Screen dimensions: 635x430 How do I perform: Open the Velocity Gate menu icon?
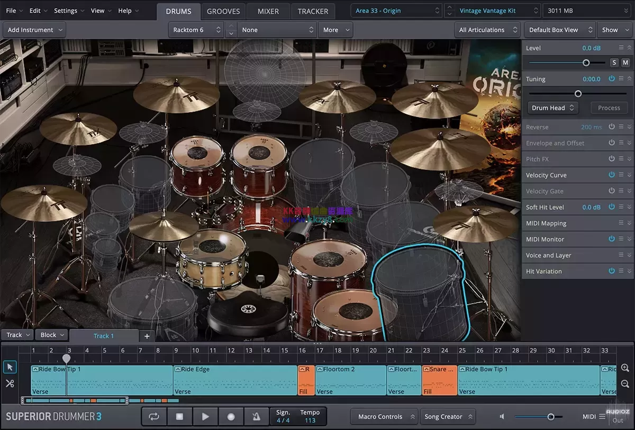pos(621,191)
